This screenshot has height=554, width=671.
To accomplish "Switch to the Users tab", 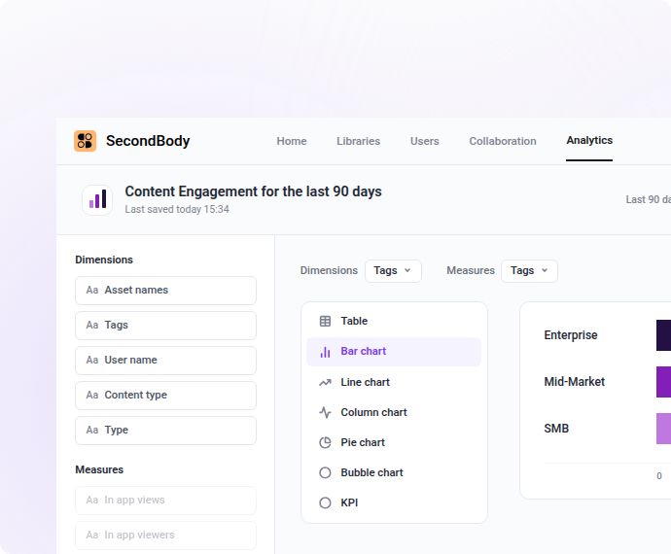I will 425,141.
